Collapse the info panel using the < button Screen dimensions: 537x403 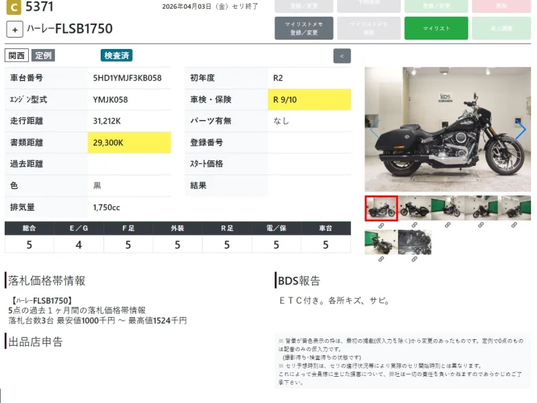(x=342, y=56)
